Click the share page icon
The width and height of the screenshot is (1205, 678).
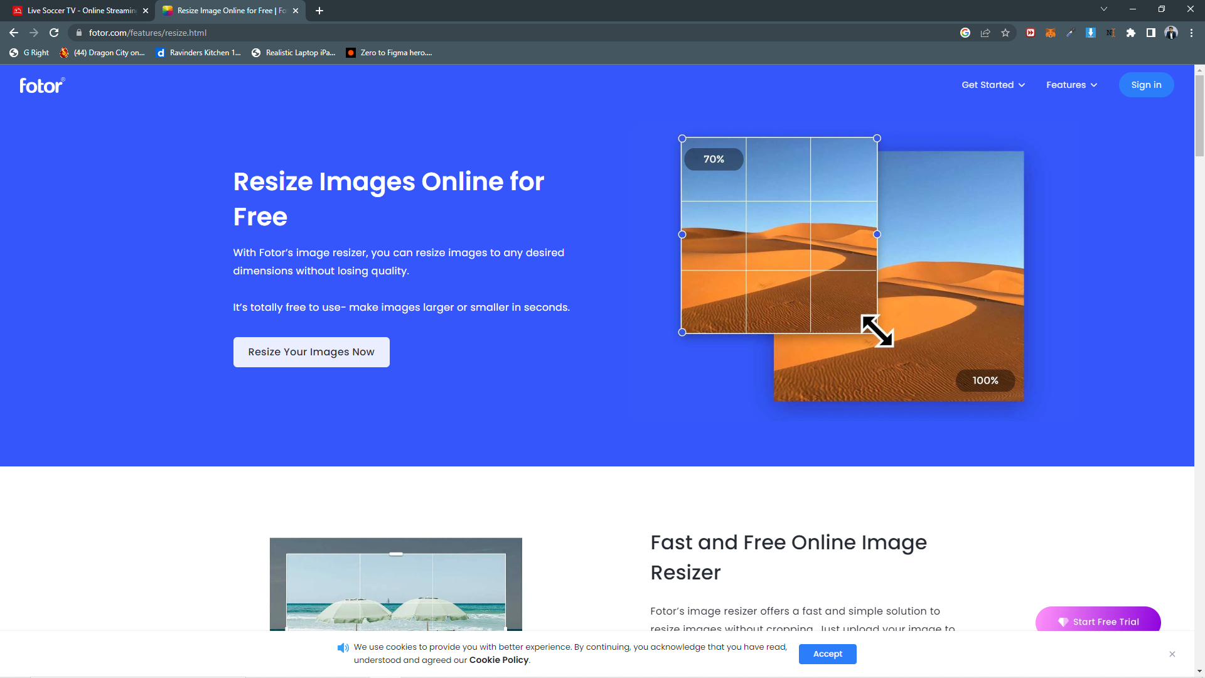pyautogui.click(x=985, y=33)
